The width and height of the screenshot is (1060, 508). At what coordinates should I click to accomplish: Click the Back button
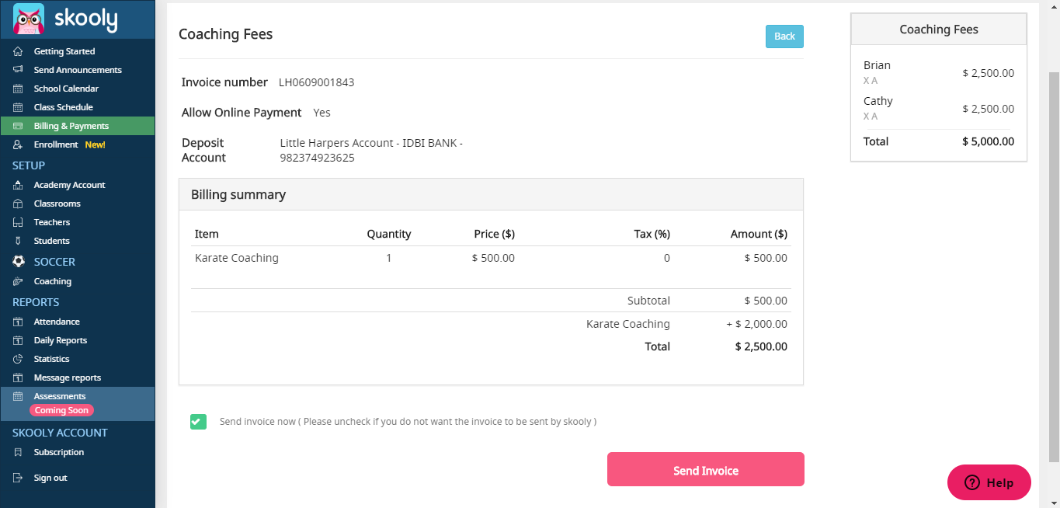click(784, 37)
